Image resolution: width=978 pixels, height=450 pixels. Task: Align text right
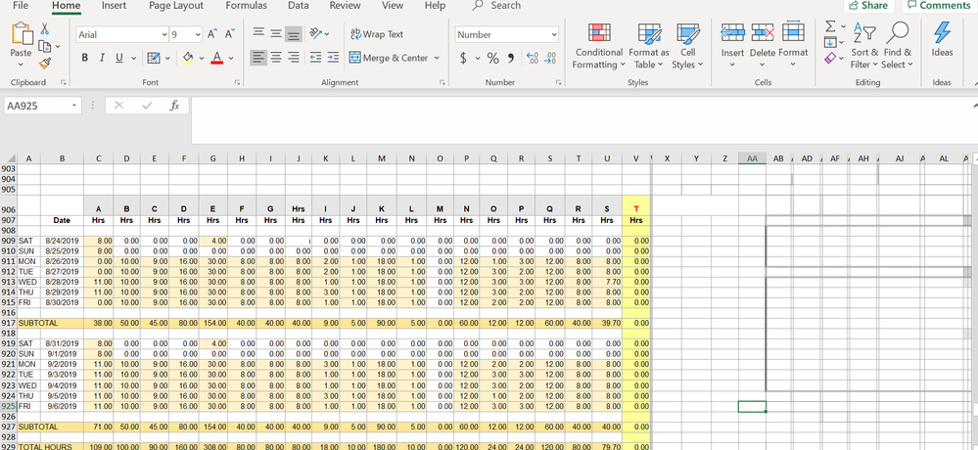293,58
